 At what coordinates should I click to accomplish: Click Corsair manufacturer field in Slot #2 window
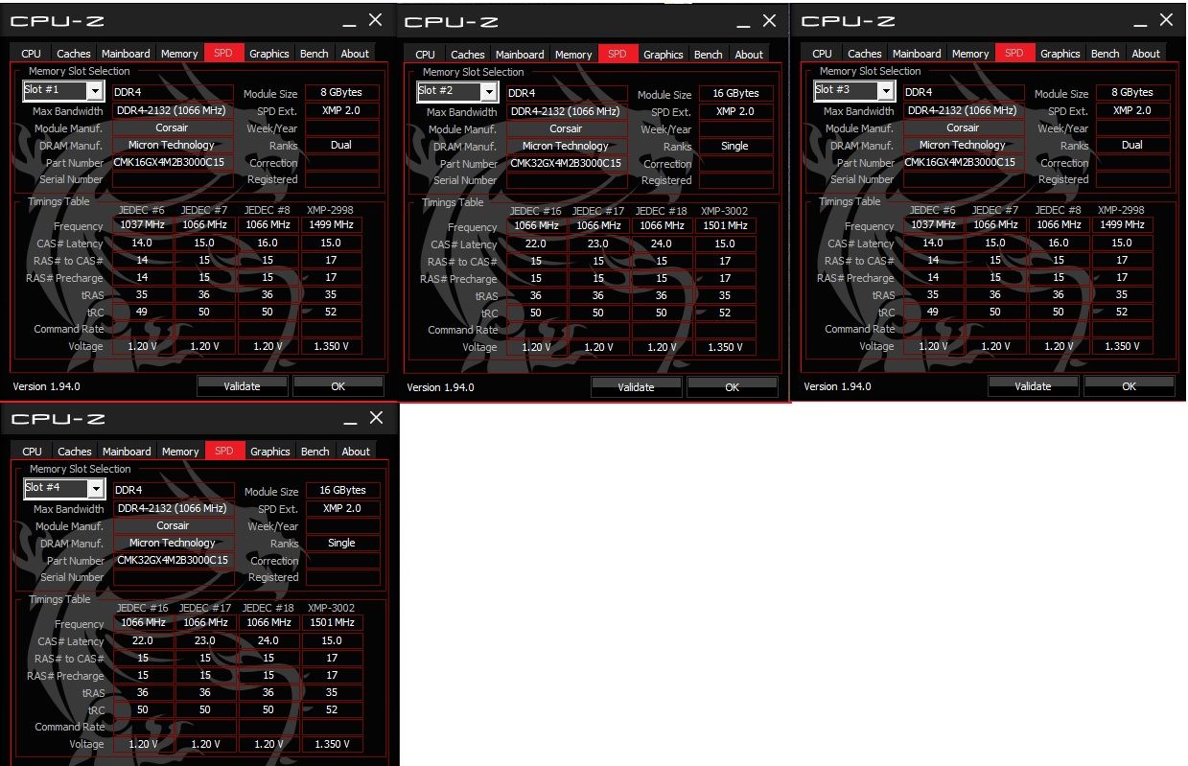567,128
